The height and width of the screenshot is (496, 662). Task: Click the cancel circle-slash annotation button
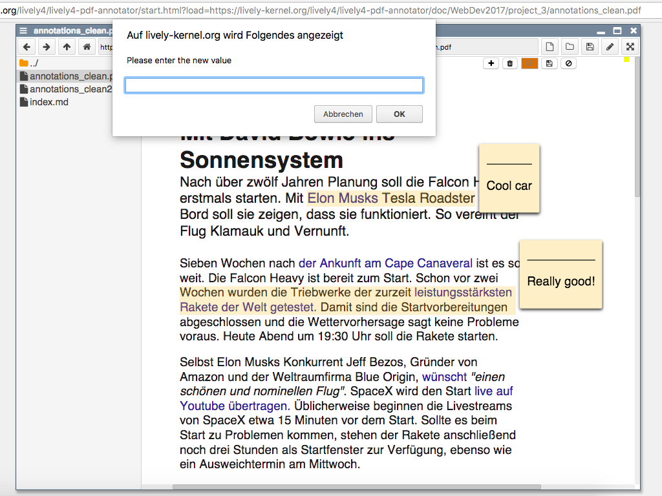pos(568,63)
